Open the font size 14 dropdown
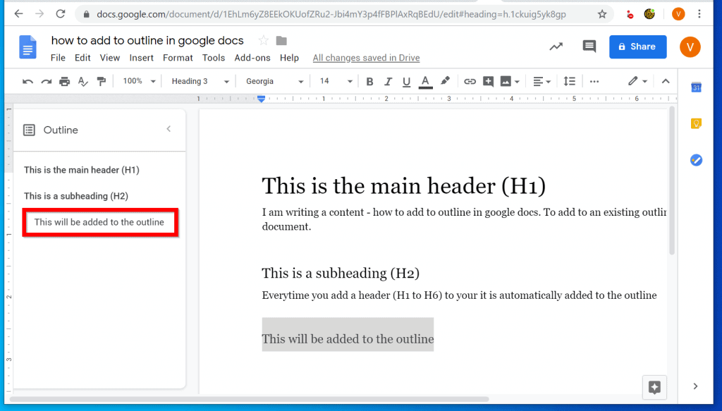The width and height of the screenshot is (722, 411). pos(336,82)
